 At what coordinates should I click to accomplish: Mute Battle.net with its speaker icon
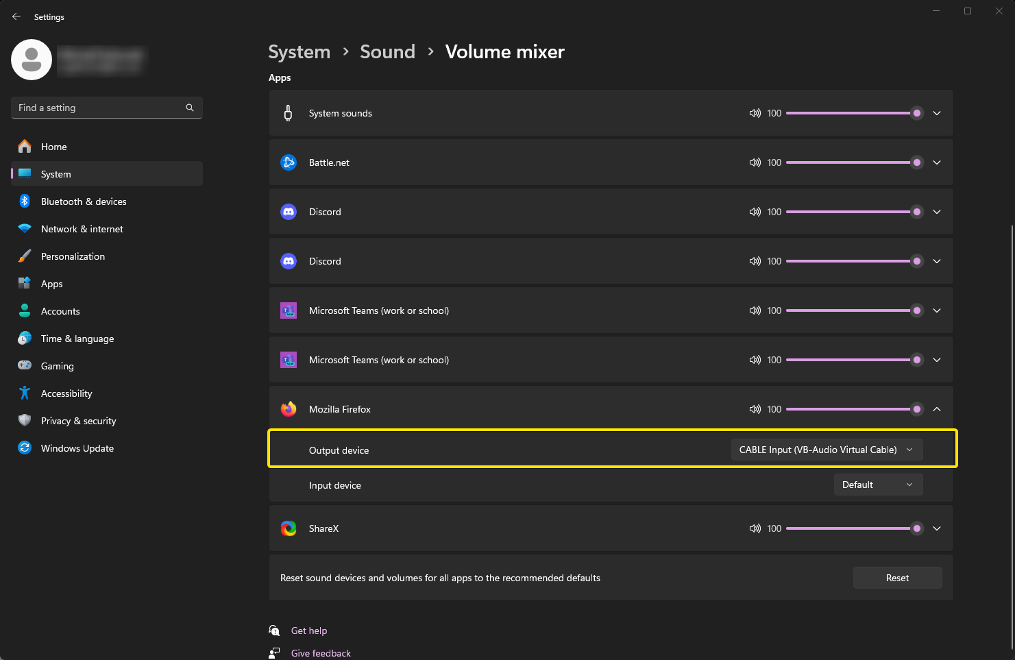coord(755,162)
